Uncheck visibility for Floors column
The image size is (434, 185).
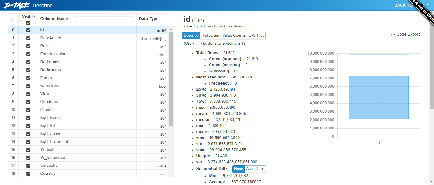pyautogui.click(x=28, y=78)
